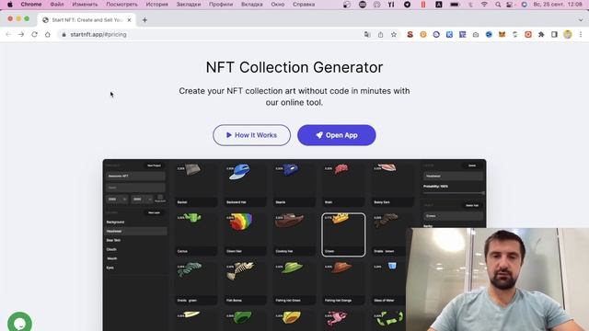The height and width of the screenshot is (331, 589).
Task: Toggle the Chrome side panel icon
Action: click(x=554, y=35)
